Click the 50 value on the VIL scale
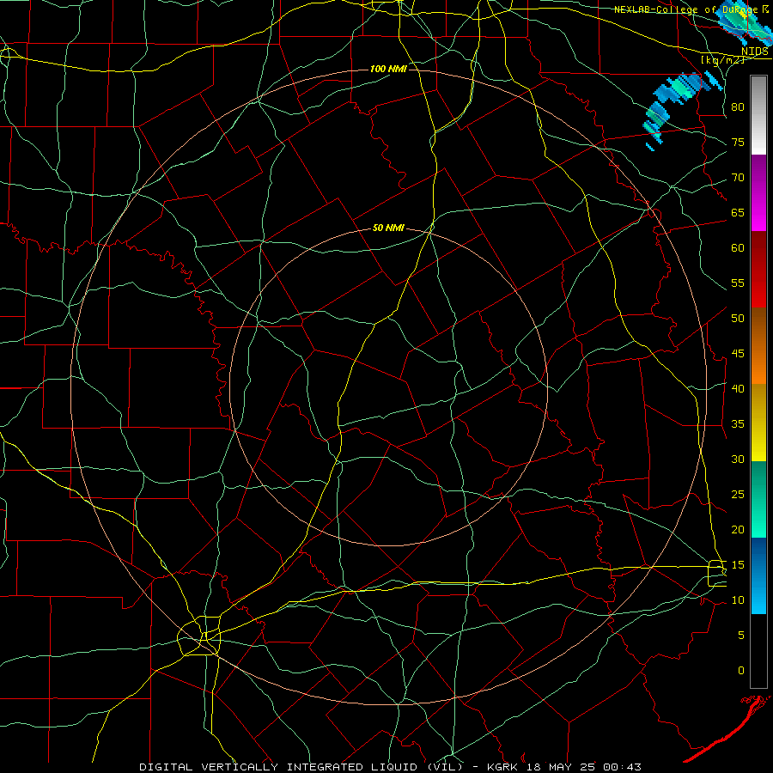The height and width of the screenshot is (773, 773). click(738, 319)
